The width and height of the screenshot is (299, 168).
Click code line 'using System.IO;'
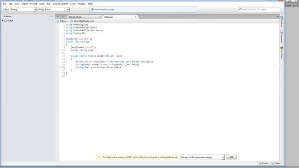click(x=76, y=33)
